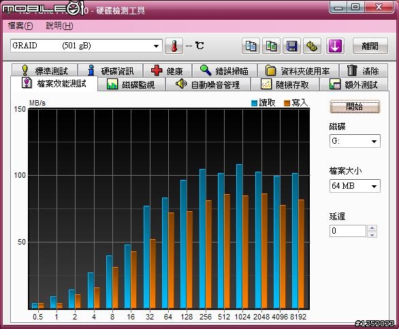Increase the 延遲 delay value with up arrow
Image resolution: width=399 pixels, height=329 pixels.
[x=372, y=228]
